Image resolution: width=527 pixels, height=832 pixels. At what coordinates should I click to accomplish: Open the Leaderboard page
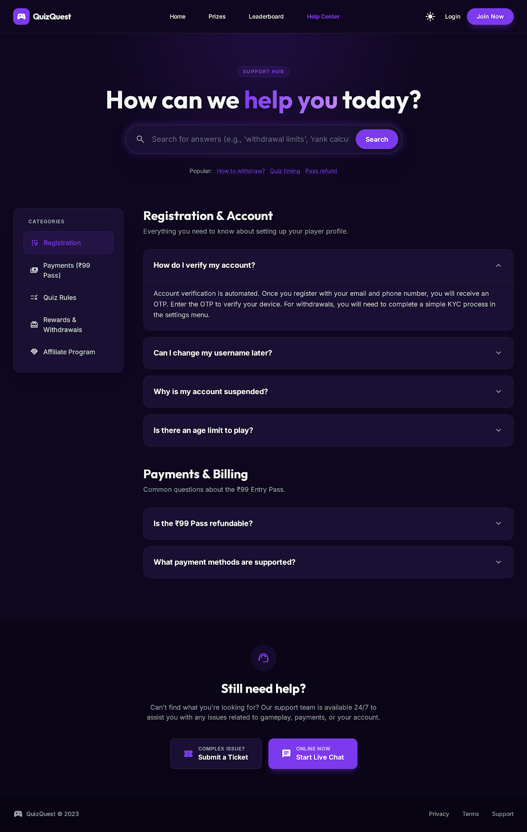266,16
